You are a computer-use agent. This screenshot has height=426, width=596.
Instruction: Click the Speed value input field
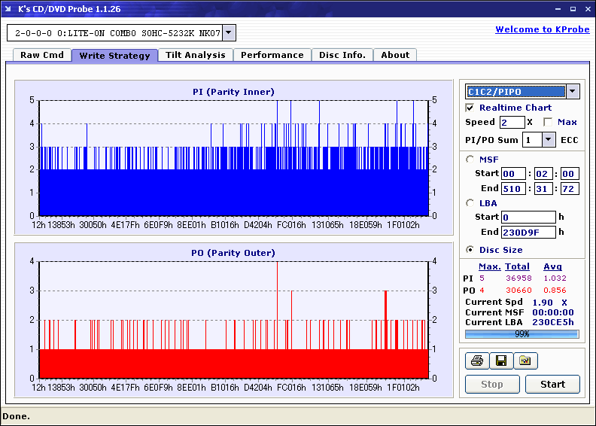[512, 122]
